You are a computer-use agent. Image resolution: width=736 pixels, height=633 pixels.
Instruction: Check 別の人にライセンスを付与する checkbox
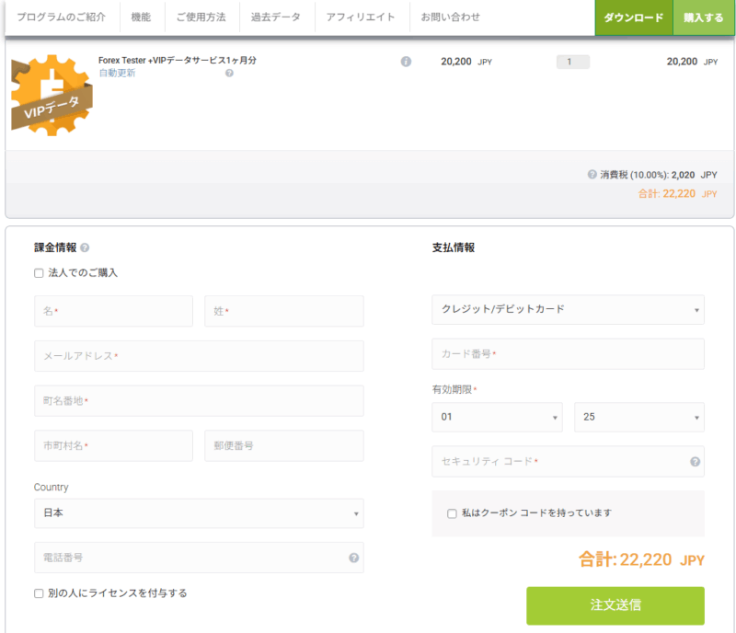39,594
